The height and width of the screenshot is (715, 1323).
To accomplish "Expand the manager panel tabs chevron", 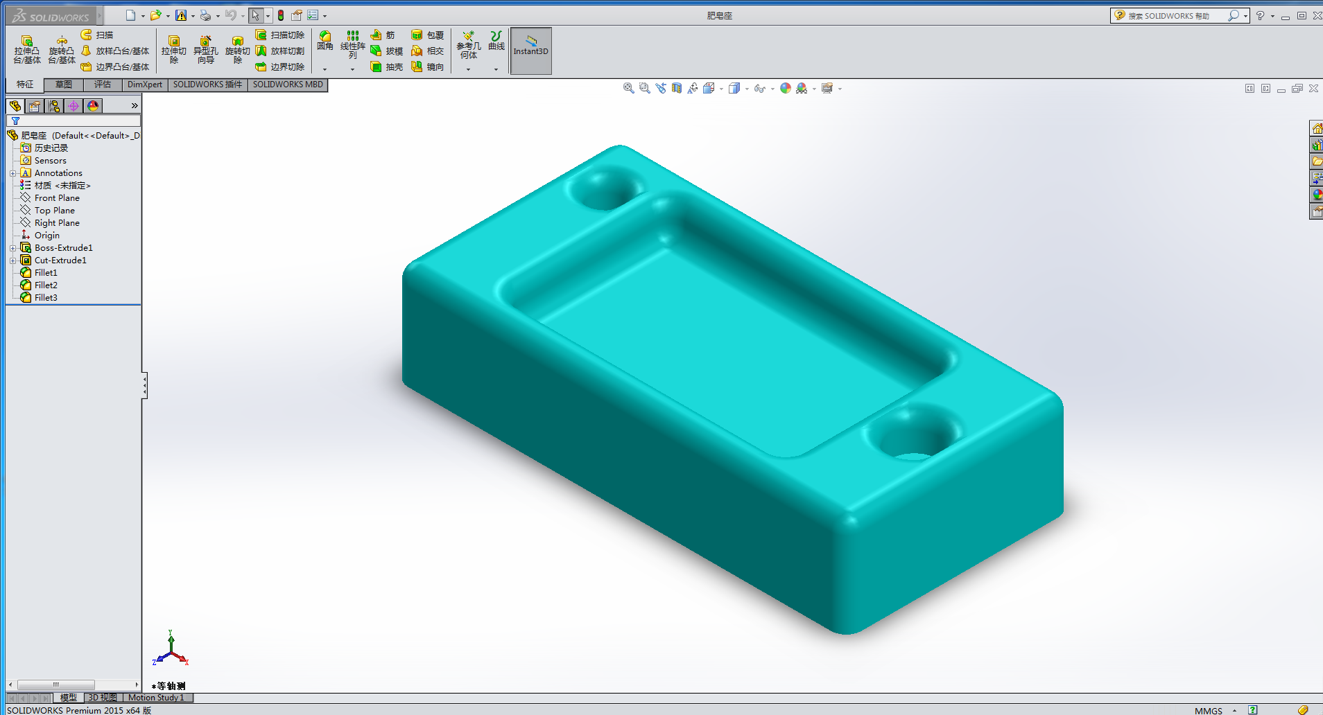I will coord(135,105).
